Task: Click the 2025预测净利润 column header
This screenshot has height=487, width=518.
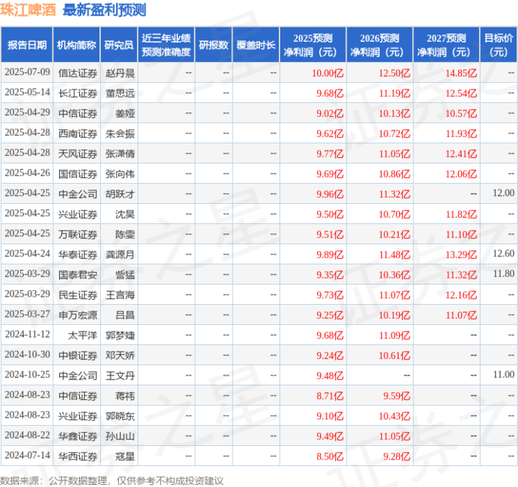Action: 313,45
